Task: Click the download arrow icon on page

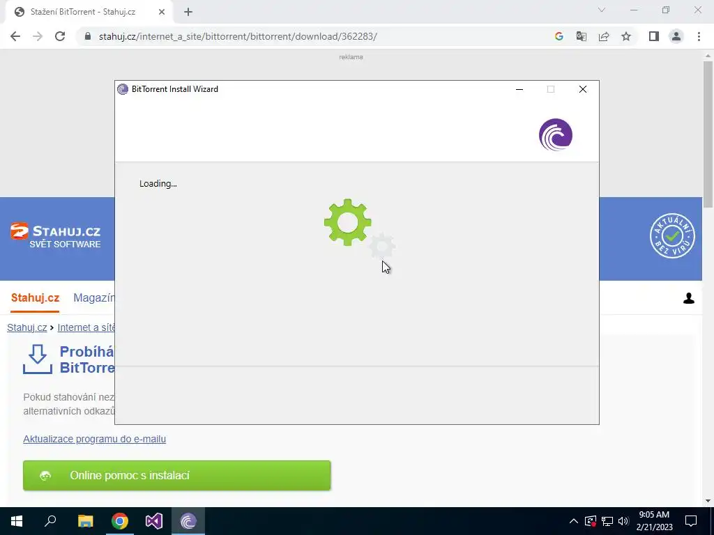Action: coord(38,359)
